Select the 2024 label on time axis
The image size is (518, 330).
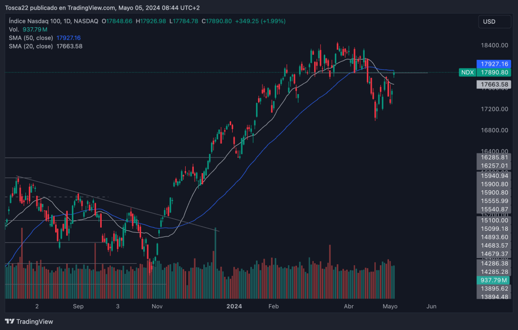click(234, 306)
